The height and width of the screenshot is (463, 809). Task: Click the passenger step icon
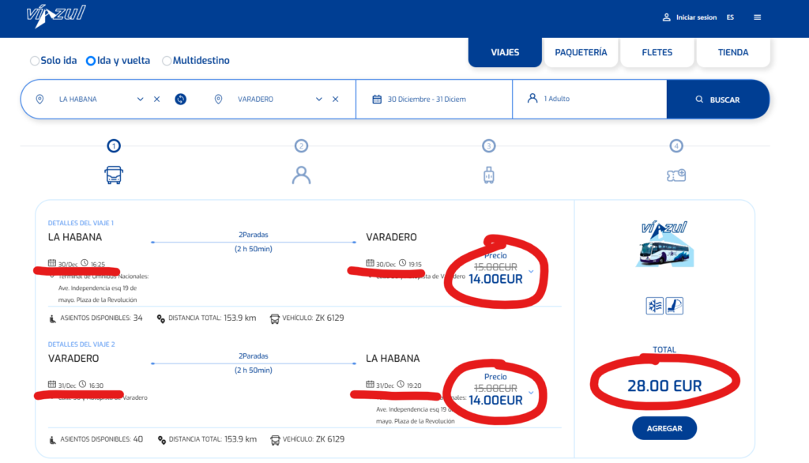coord(301,175)
